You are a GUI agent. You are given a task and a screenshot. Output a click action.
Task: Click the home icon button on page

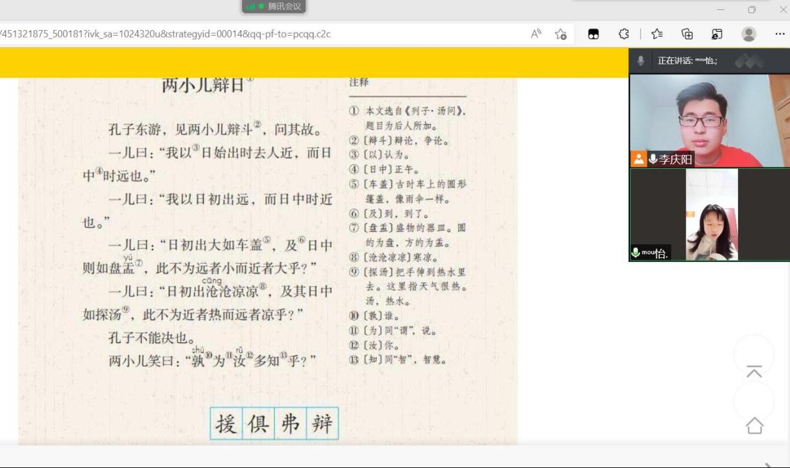click(x=754, y=426)
